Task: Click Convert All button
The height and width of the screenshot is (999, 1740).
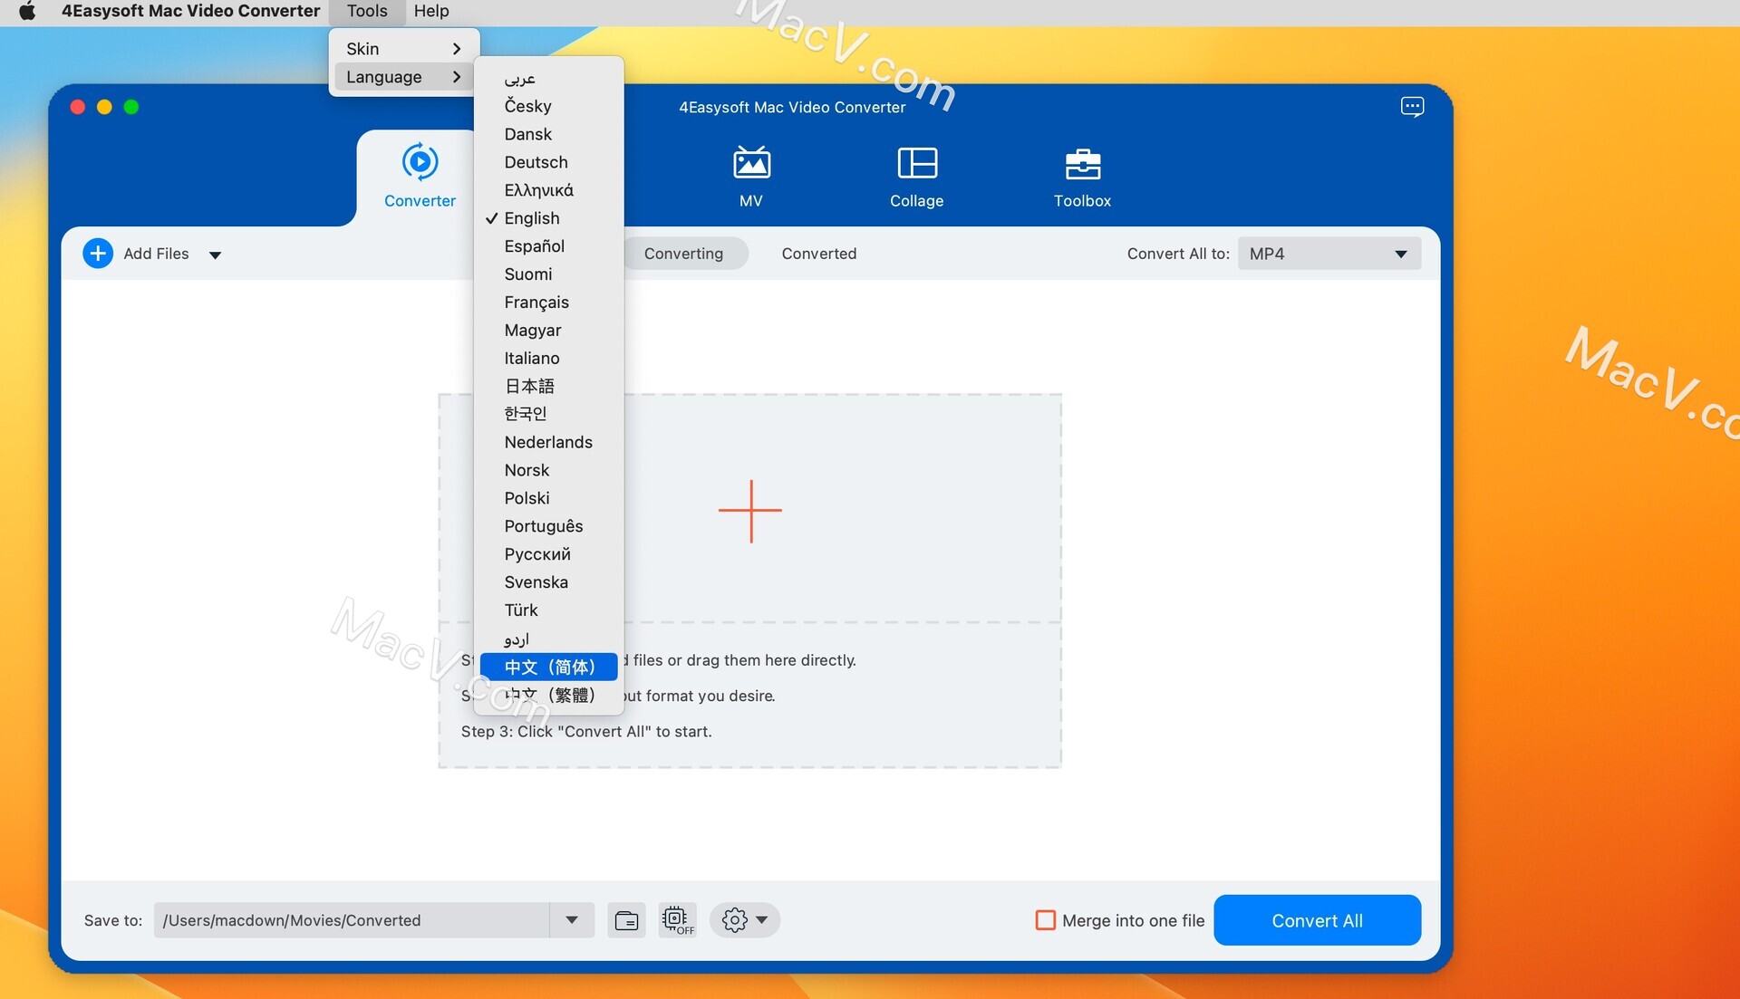Action: click(x=1317, y=920)
